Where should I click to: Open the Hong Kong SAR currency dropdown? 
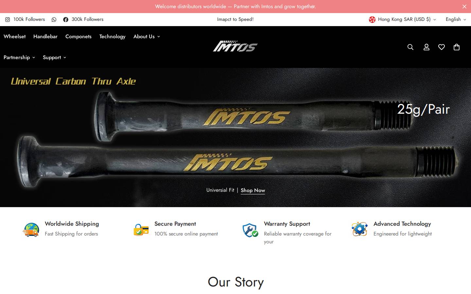click(403, 20)
